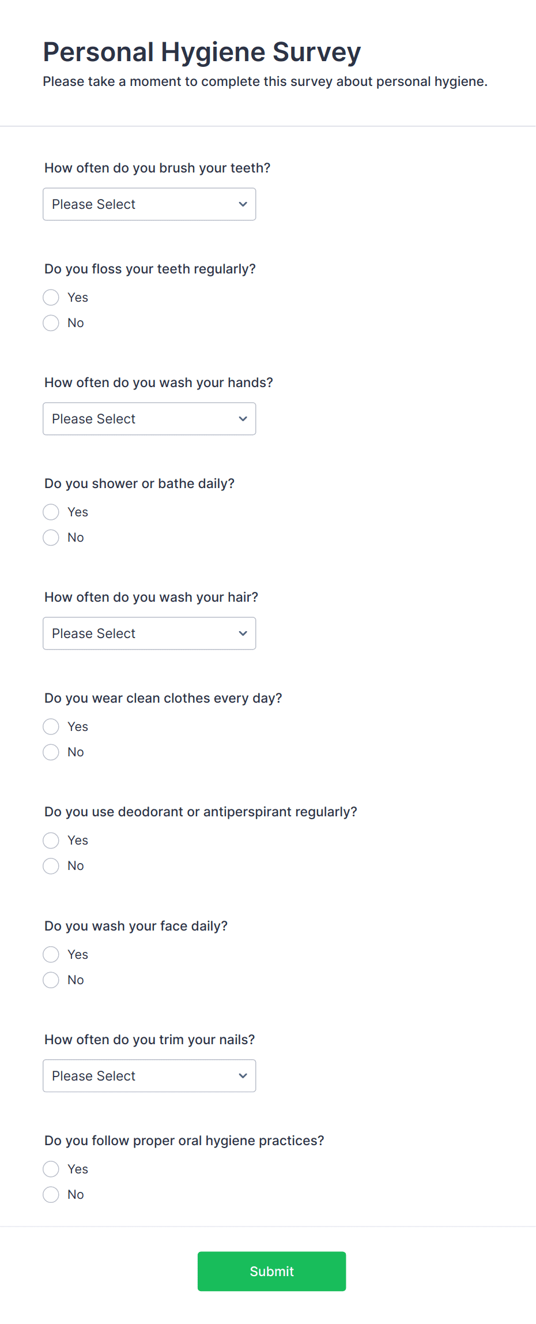Select No for washing face daily
536x1324 pixels.
(x=51, y=980)
